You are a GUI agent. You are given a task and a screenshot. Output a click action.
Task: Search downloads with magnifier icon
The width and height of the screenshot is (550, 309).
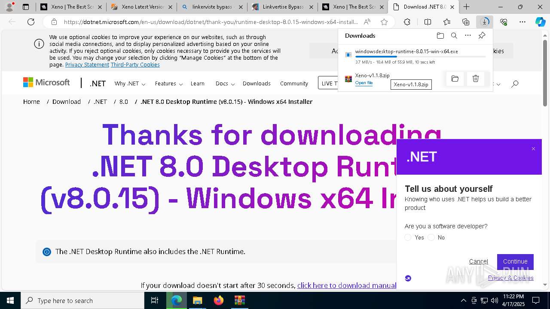point(454,36)
